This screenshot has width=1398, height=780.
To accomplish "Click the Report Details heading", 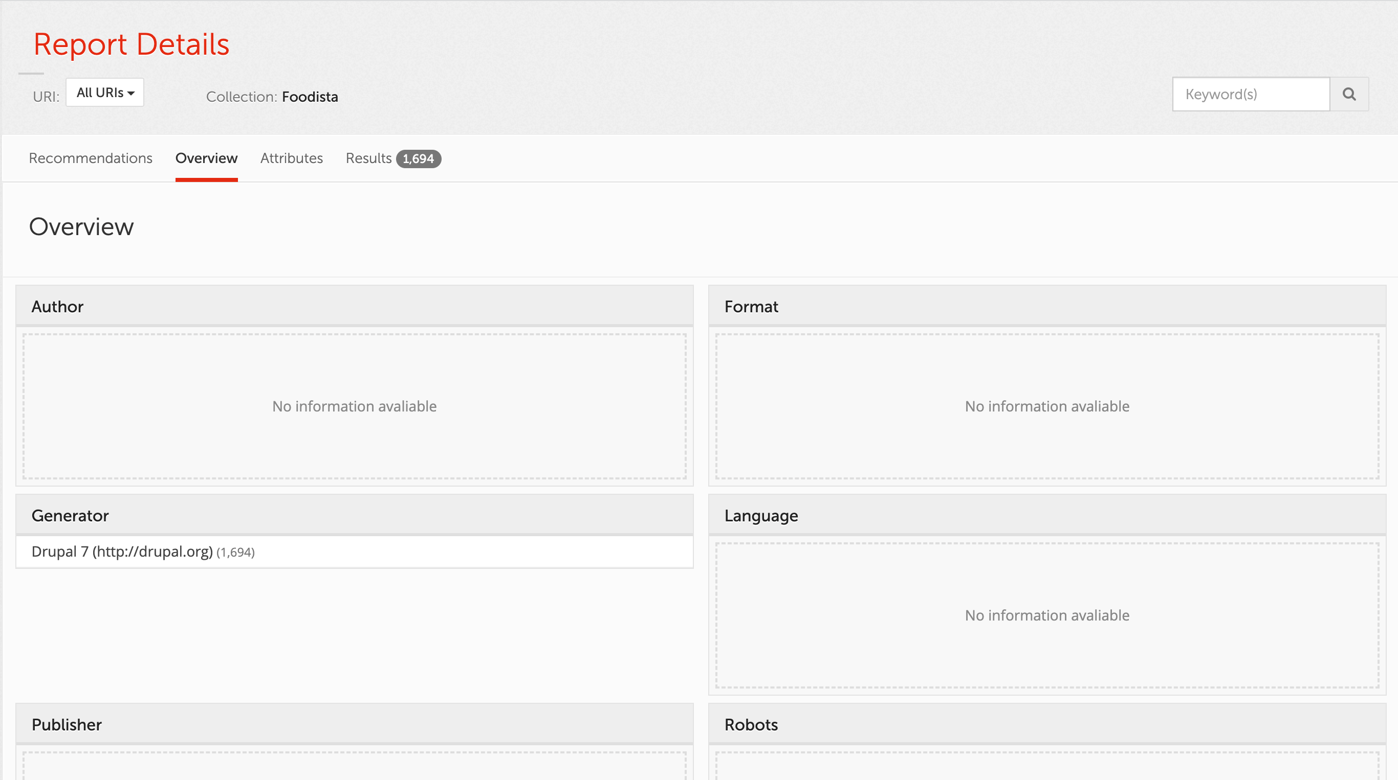I will click(132, 44).
